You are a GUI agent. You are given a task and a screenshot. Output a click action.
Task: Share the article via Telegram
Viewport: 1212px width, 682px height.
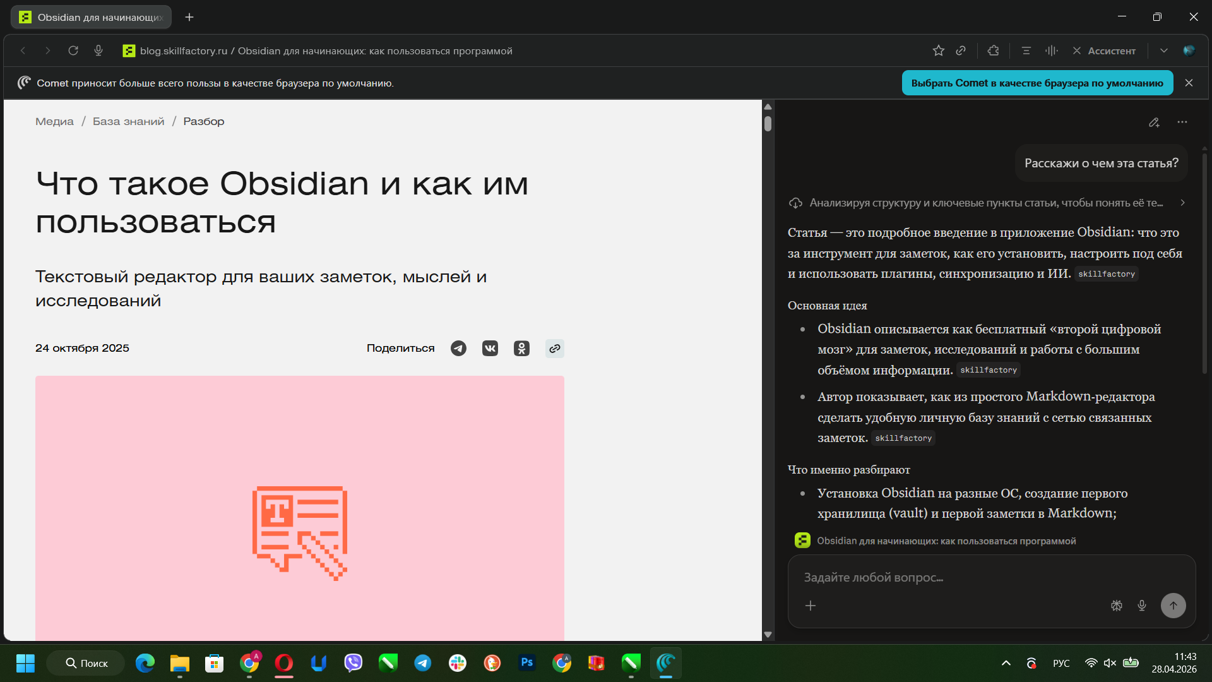[x=459, y=349]
